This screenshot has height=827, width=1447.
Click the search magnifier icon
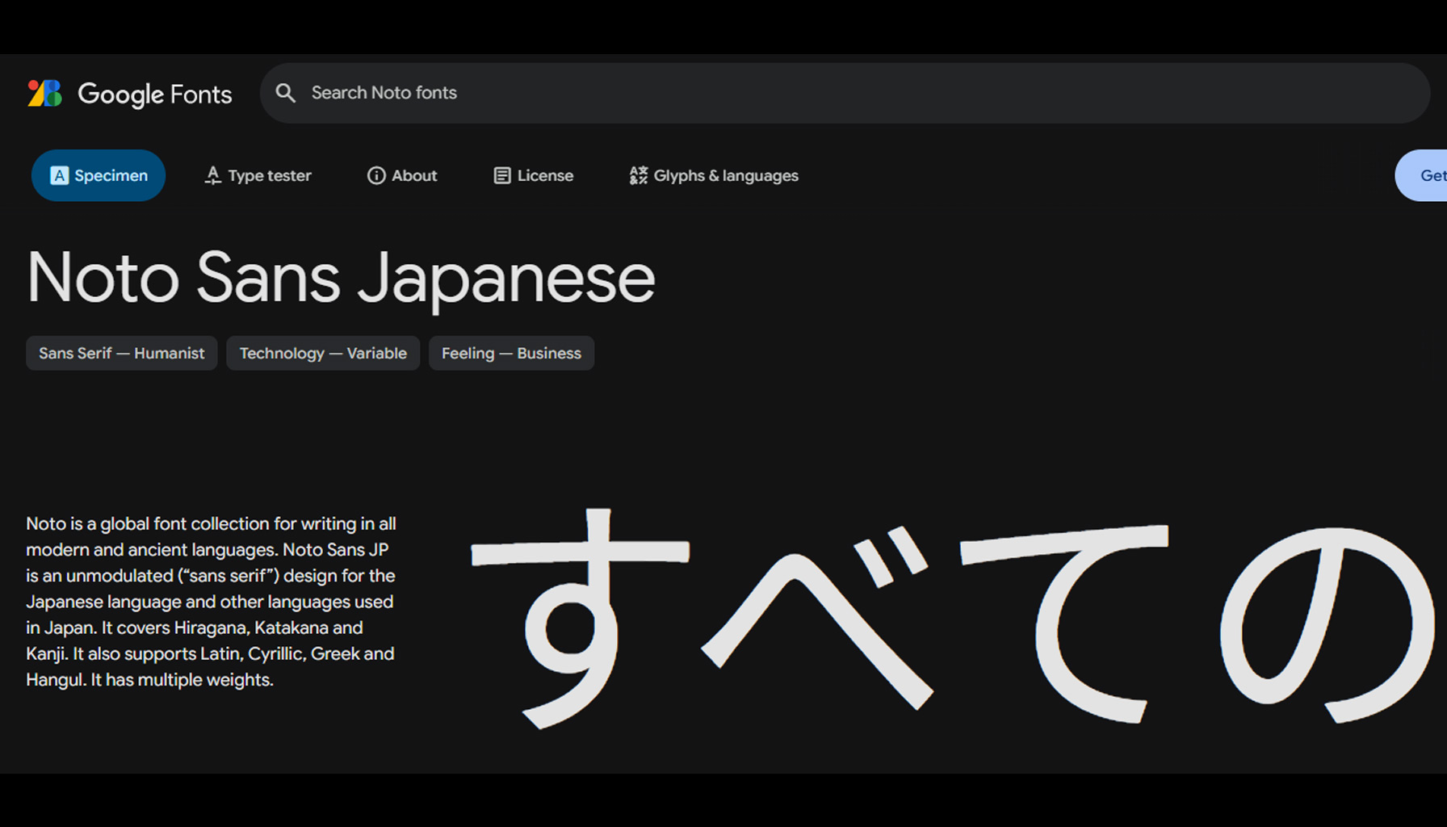(x=285, y=93)
